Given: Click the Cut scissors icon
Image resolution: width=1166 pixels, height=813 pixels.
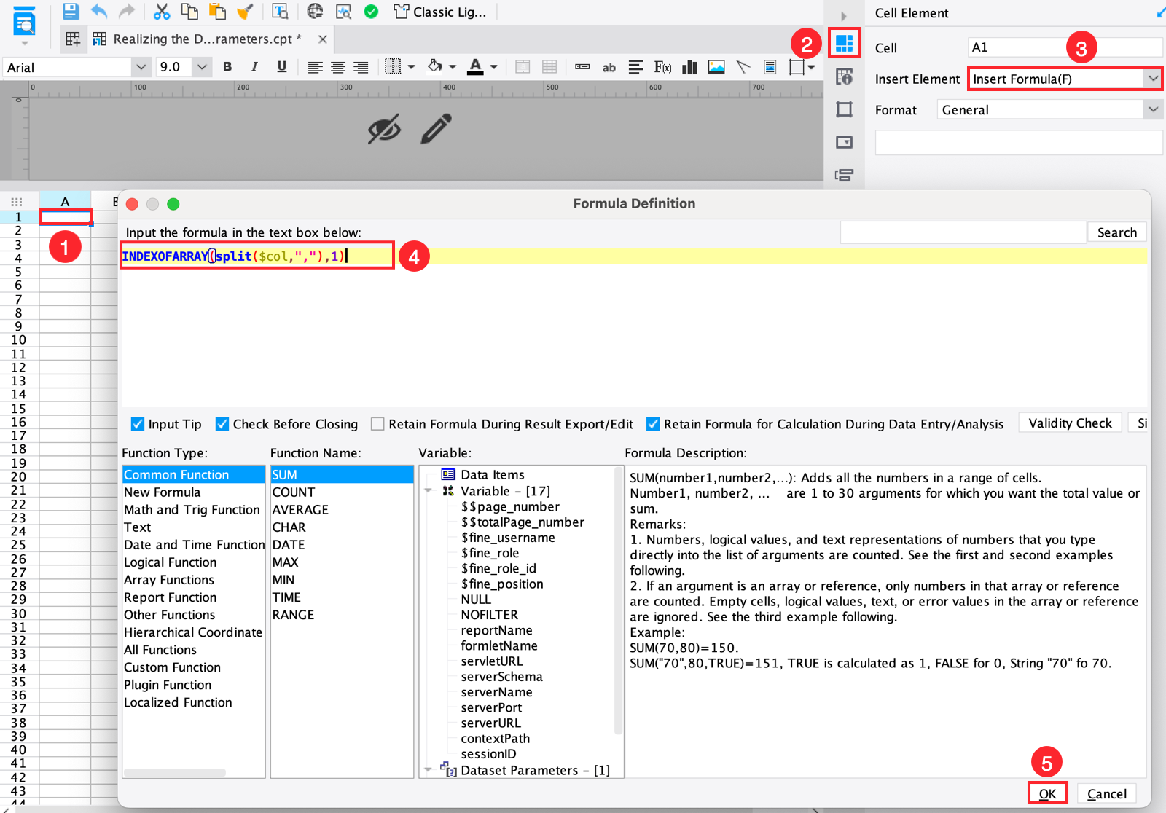Looking at the screenshot, I should [x=161, y=11].
